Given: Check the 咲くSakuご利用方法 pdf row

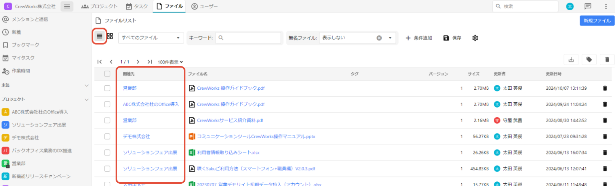Looking at the screenshot, I should coord(107,168).
